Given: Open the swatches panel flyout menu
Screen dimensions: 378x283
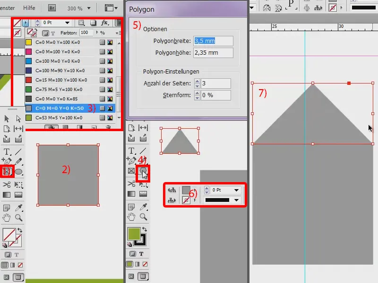Looking at the screenshot, I should (118, 33).
